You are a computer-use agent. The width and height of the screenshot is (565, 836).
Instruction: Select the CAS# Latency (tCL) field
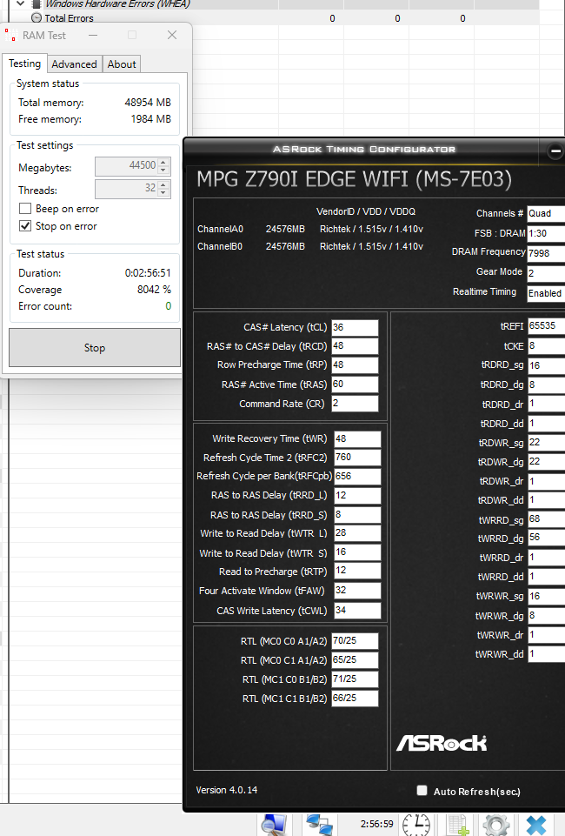coord(355,327)
